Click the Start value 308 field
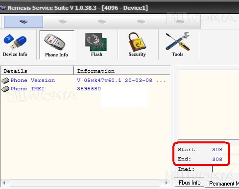Image resolution: width=239 pixels, height=189 pixels. [217, 149]
